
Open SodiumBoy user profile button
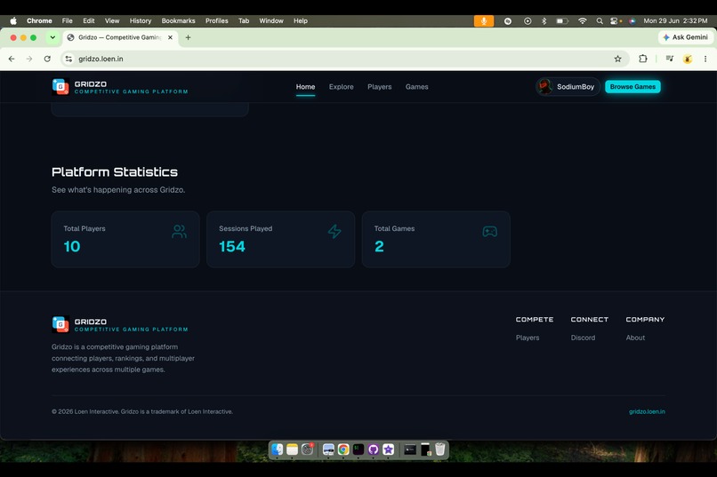coord(568,87)
